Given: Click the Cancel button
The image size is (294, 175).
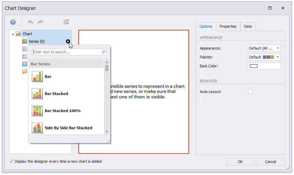Looking at the screenshot, I should [271, 162].
